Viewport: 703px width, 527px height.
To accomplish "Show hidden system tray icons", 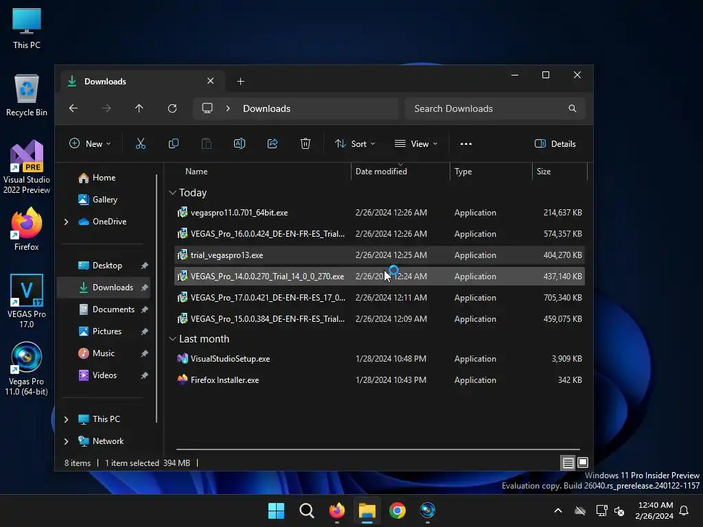I will tap(558, 511).
